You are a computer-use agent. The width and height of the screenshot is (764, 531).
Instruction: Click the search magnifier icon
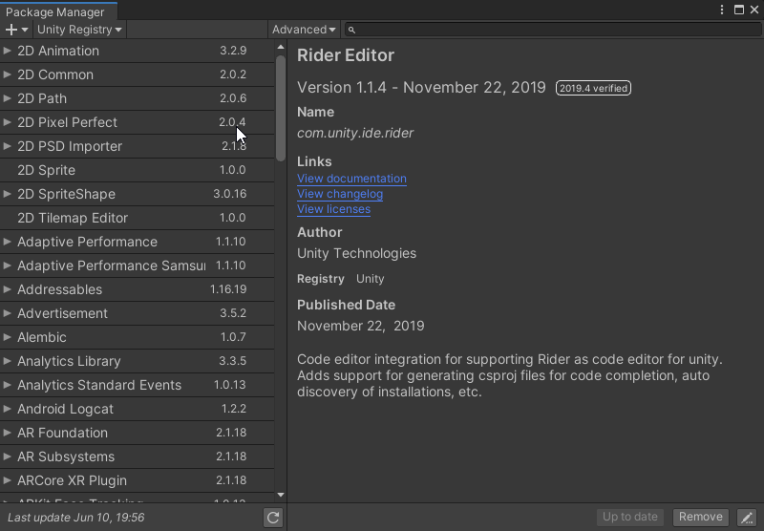pyautogui.click(x=351, y=30)
